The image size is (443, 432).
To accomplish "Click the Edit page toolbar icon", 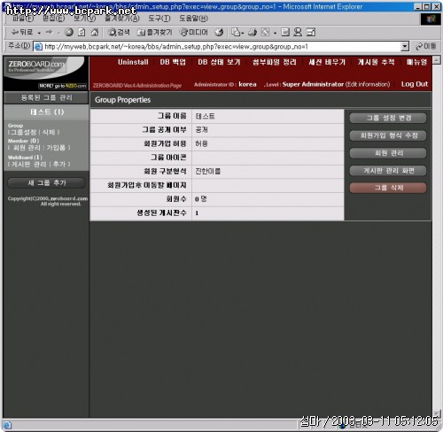I will (265, 32).
